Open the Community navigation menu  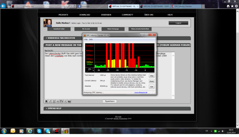tap(128, 15)
